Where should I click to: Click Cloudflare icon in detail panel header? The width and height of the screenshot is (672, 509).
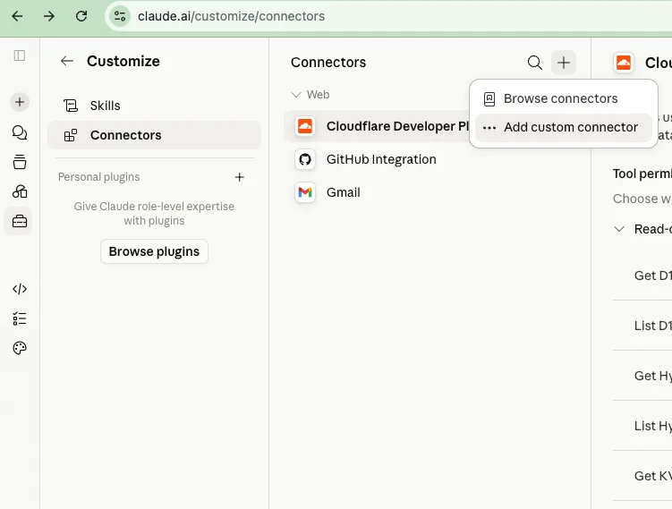pos(624,63)
